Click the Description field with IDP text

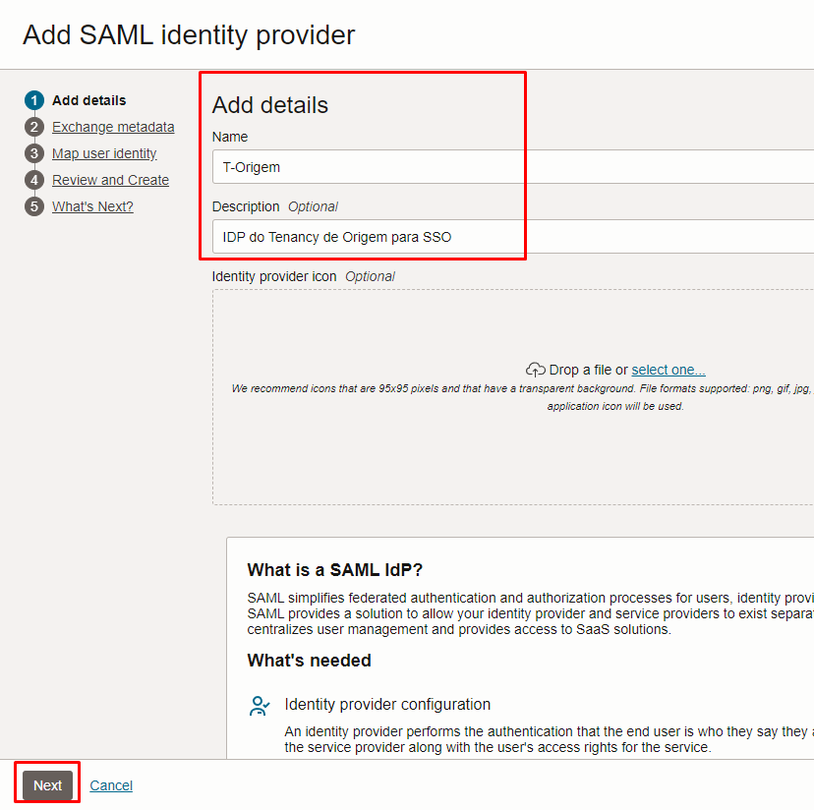click(x=513, y=237)
